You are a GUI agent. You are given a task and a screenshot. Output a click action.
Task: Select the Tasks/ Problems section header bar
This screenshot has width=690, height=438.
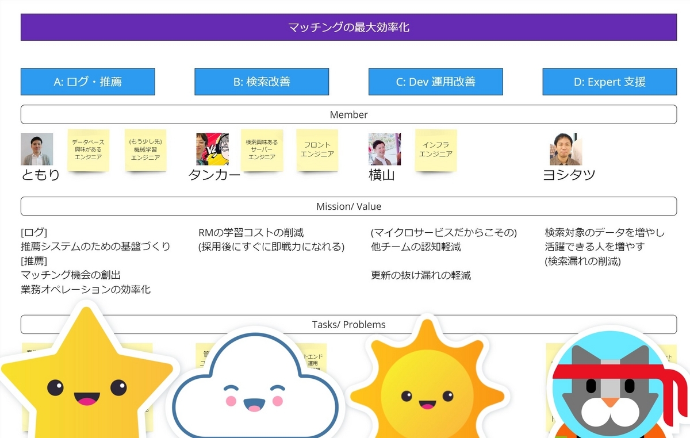(x=348, y=324)
